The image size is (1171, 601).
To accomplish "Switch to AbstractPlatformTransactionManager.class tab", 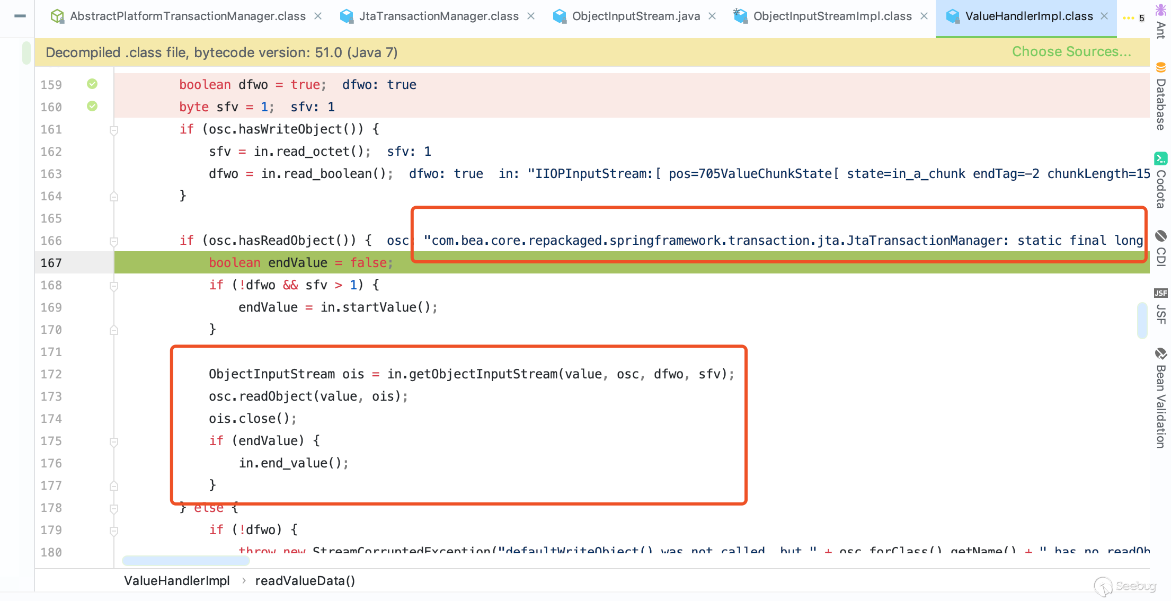I will [187, 16].
